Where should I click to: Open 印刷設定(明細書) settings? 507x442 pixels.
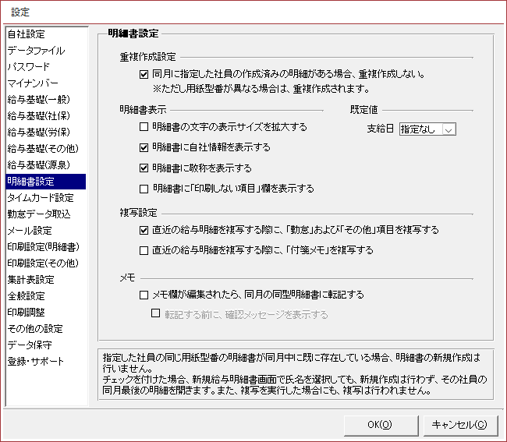click(x=43, y=247)
